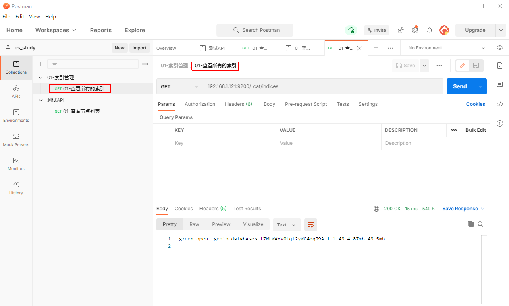Image resolution: width=509 pixels, height=306 pixels.
Task: Click the Cookies link
Action: pyautogui.click(x=476, y=104)
